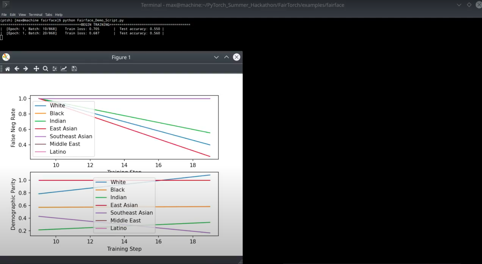Open the Tabs menu in Terminal
Viewport: 482px width, 264px height.
(x=49, y=15)
